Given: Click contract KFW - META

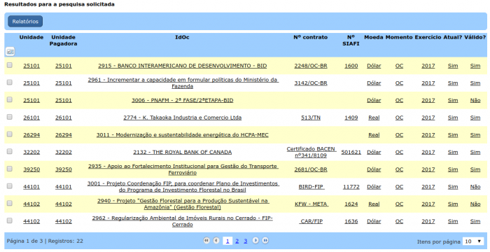Looking at the screenshot, I should 311,204.
